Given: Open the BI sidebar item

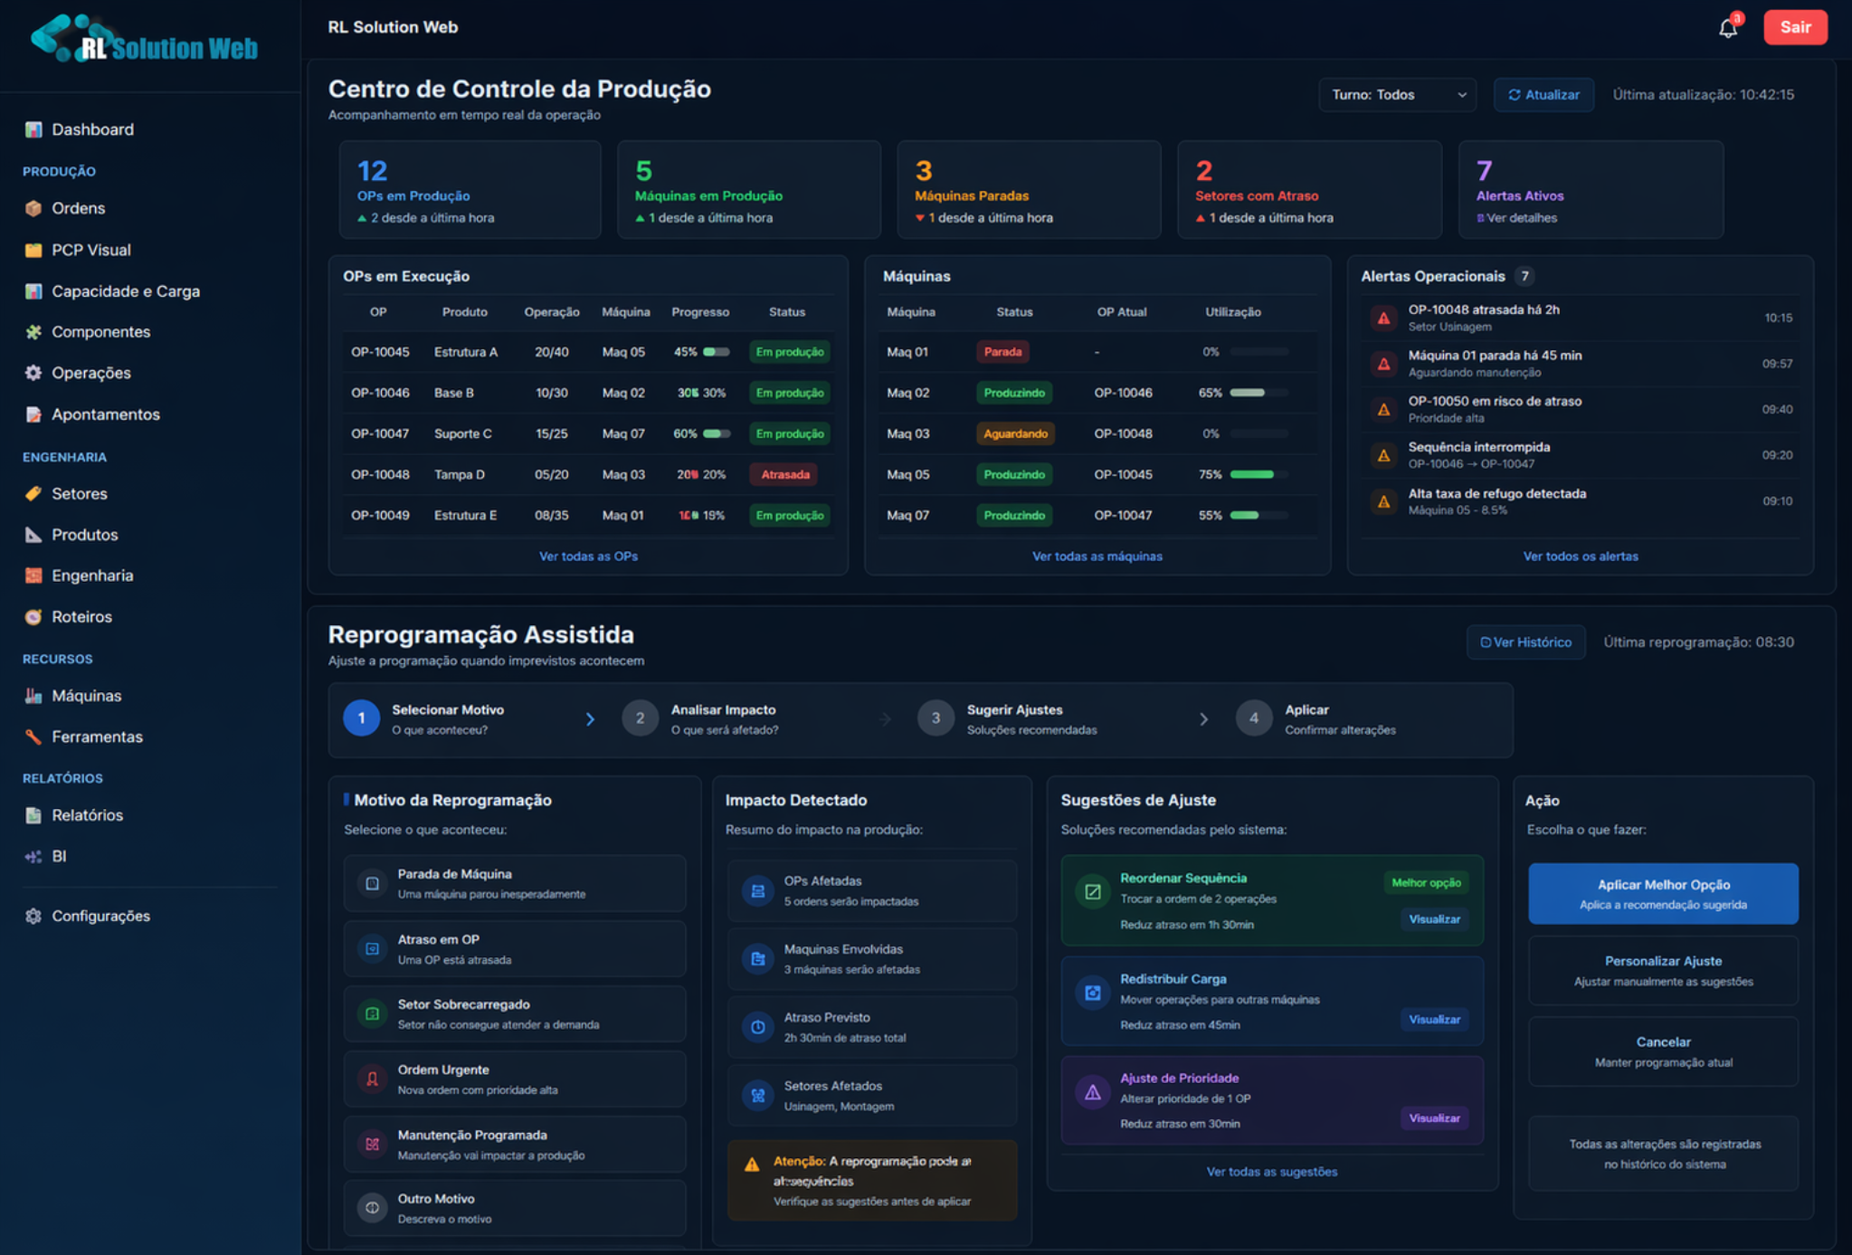Looking at the screenshot, I should tap(59, 856).
